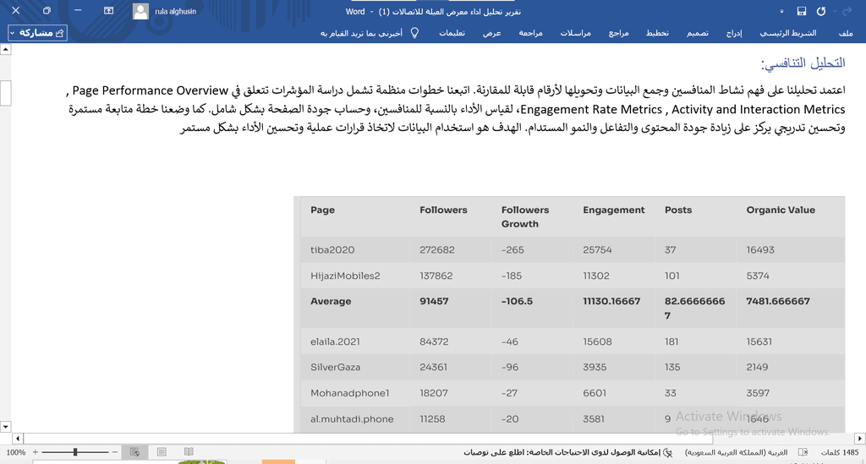The width and height of the screenshot is (866, 464).
Task: Click the 1485 كلمات word count
Action: pos(840,452)
